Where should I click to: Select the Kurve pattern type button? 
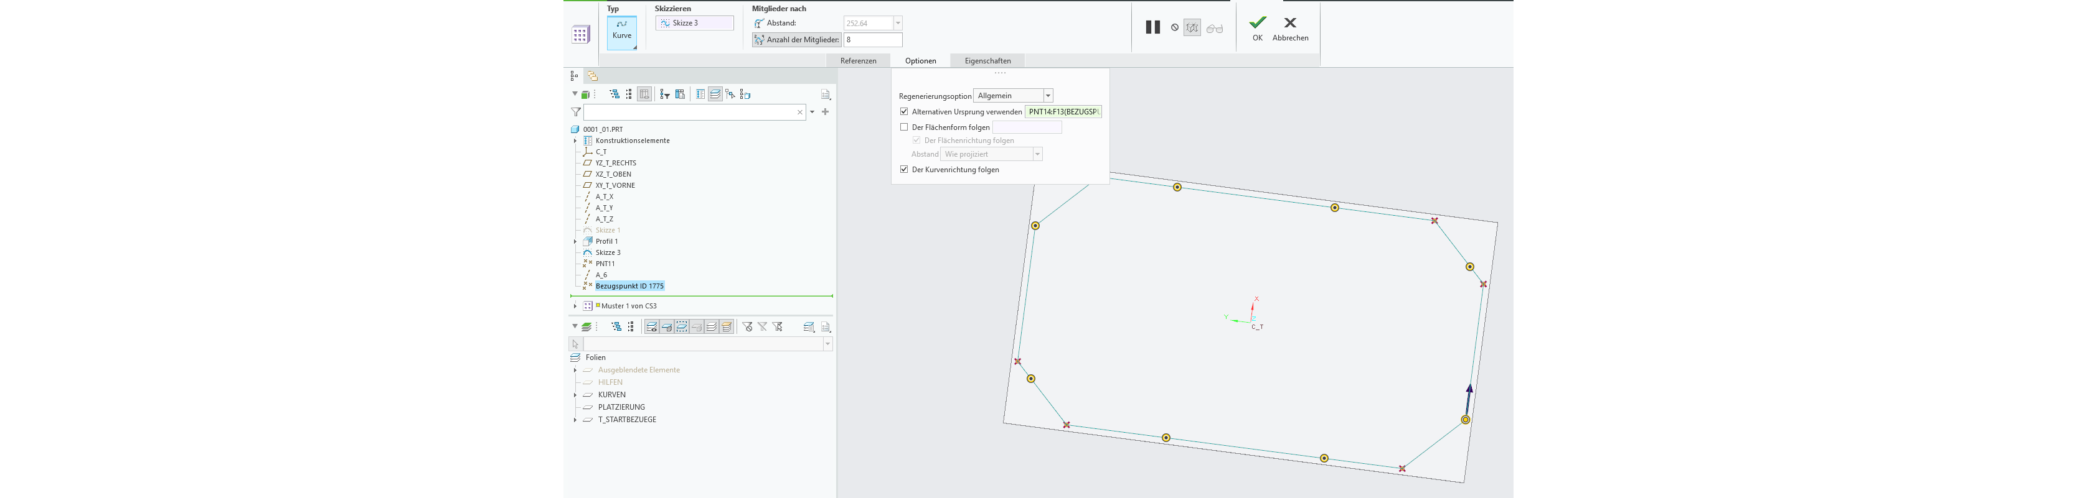[x=621, y=33]
